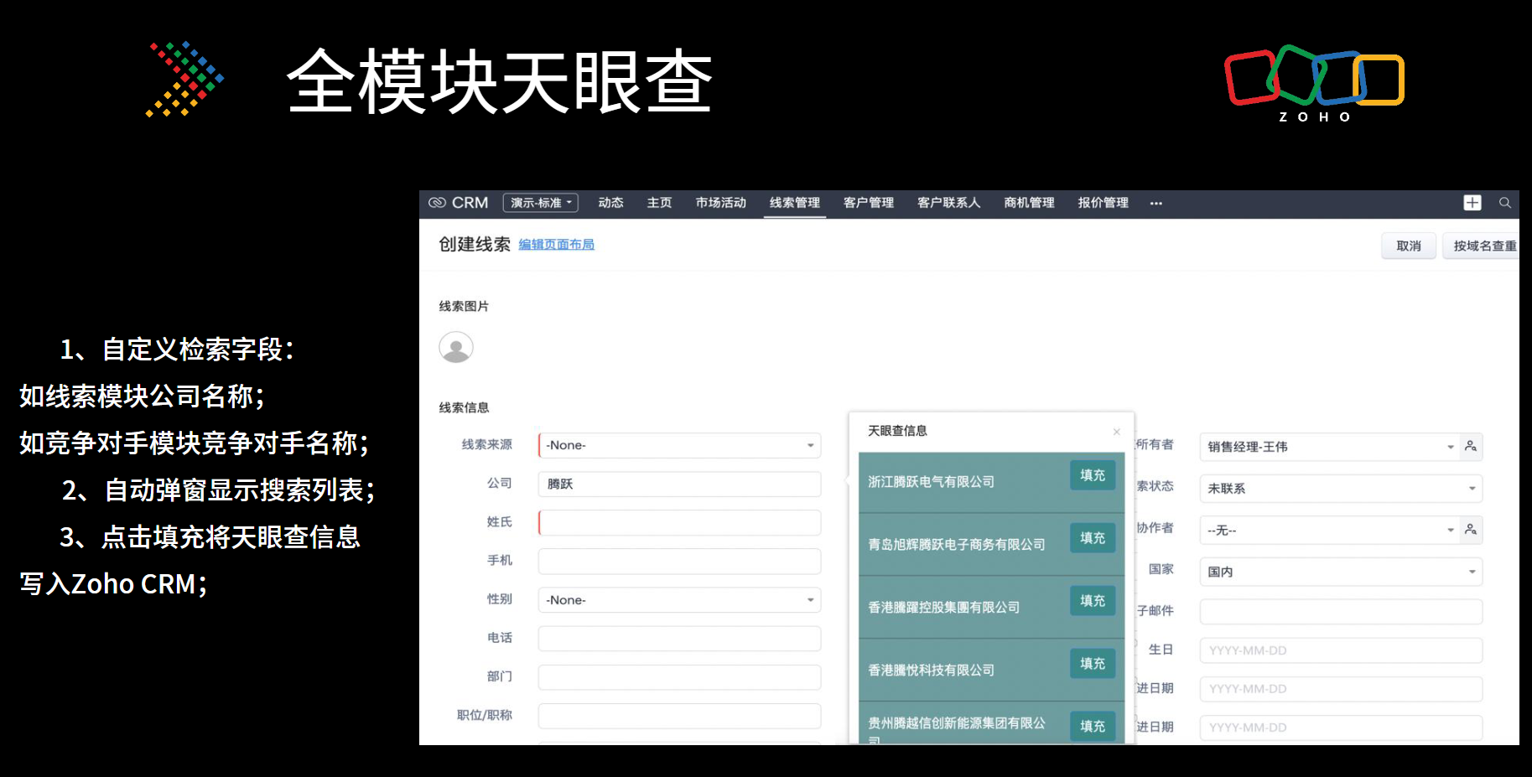The height and width of the screenshot is (777, 1532).
Task: Click the 取消 button
Action: (1408, 246)
